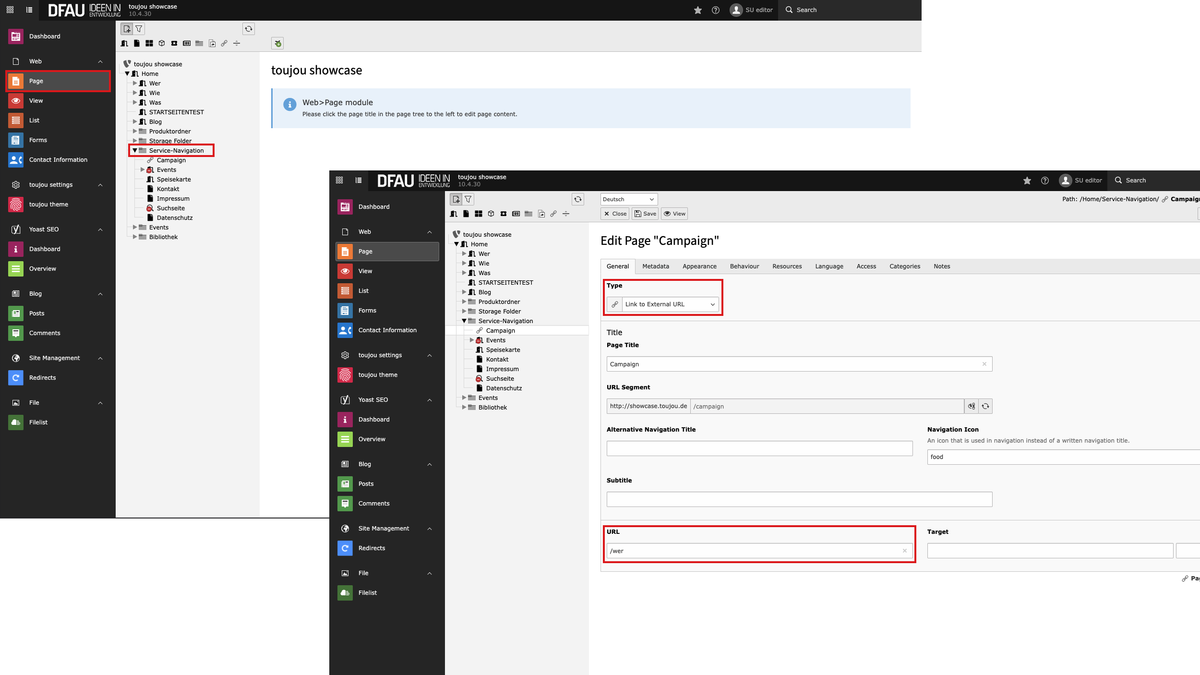Collapse File section in front window

pos(430,573)
